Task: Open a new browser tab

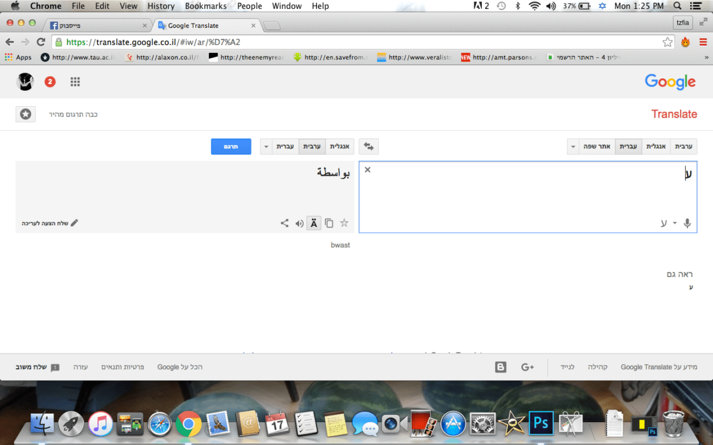Action: pos(271,26)
